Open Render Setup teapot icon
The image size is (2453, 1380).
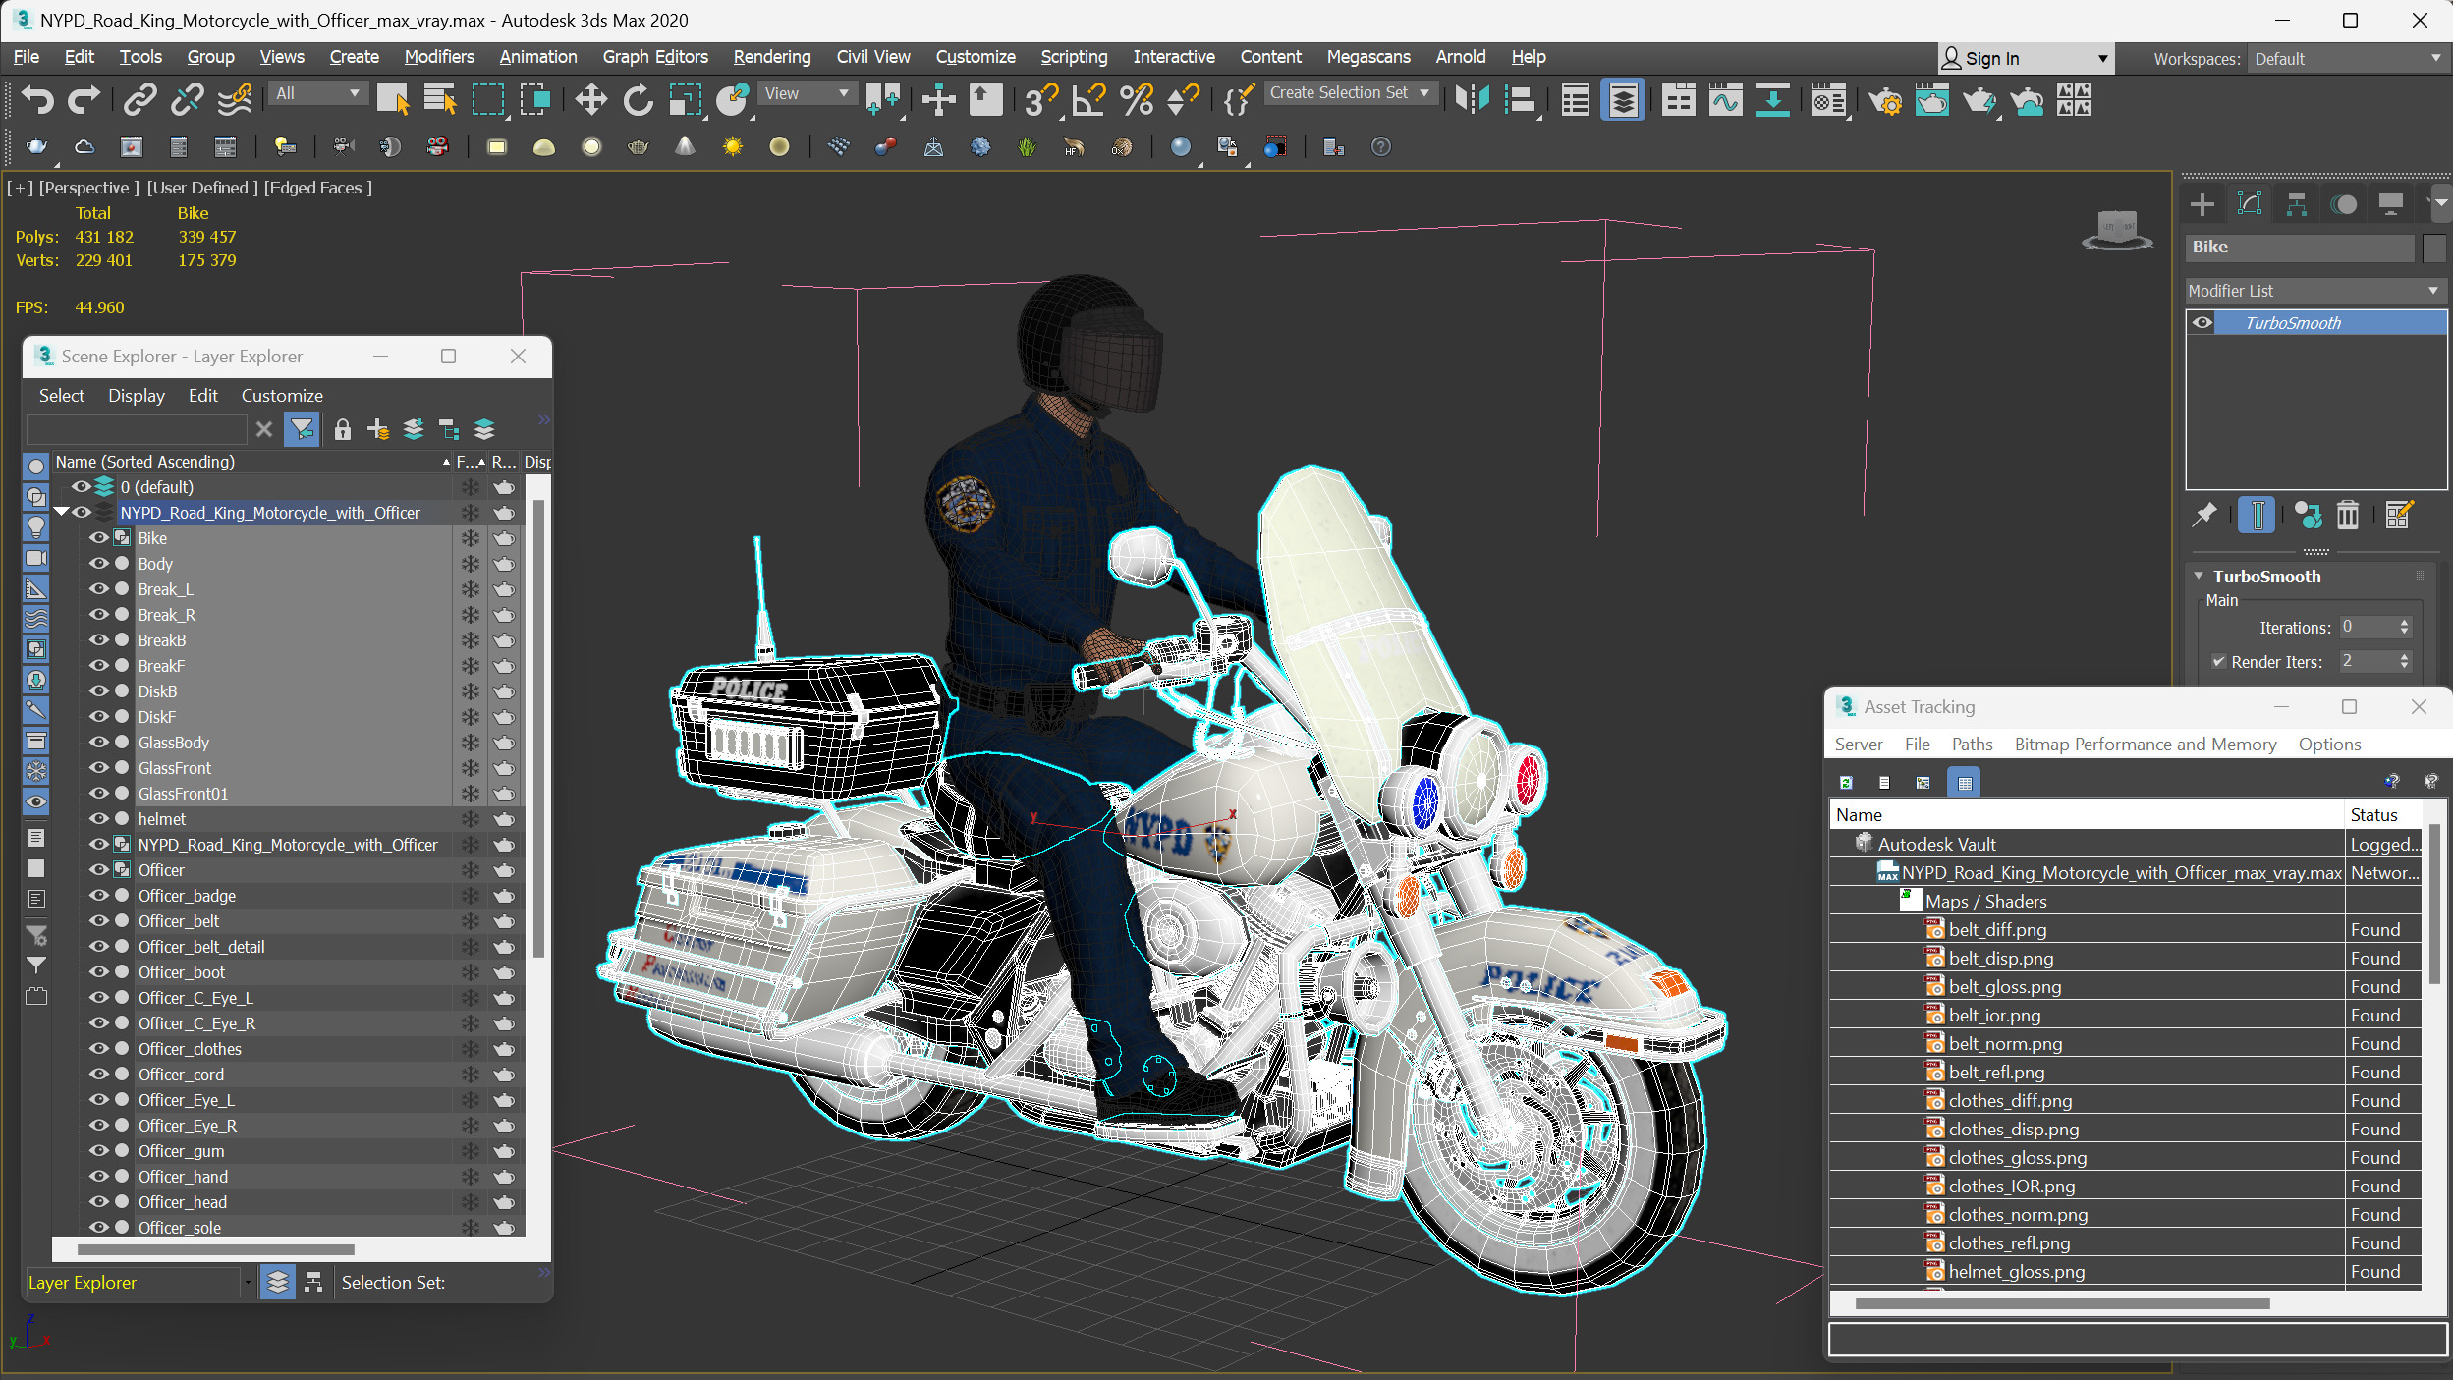coord(1884,99)
